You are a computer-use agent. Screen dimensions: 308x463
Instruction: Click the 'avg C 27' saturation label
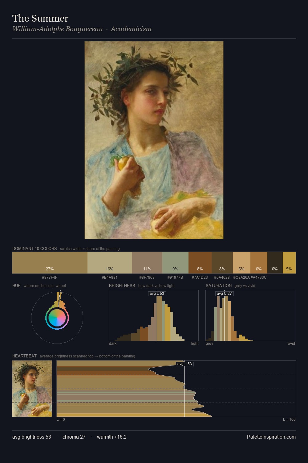[x=224, y=294]
